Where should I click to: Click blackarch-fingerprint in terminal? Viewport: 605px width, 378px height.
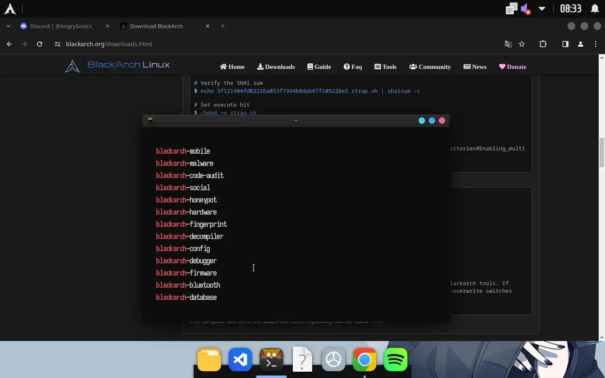[x=191, y=224]
